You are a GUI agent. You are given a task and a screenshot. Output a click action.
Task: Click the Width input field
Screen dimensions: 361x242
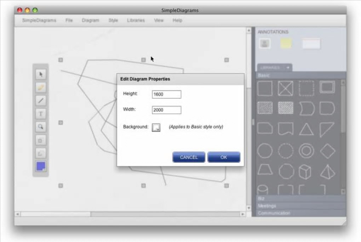point(166,110)
